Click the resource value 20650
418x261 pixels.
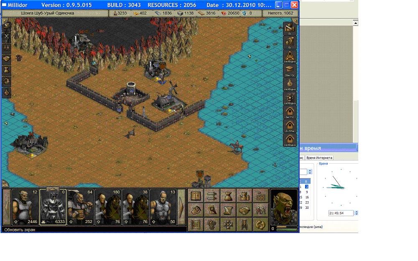pos(233,13)
